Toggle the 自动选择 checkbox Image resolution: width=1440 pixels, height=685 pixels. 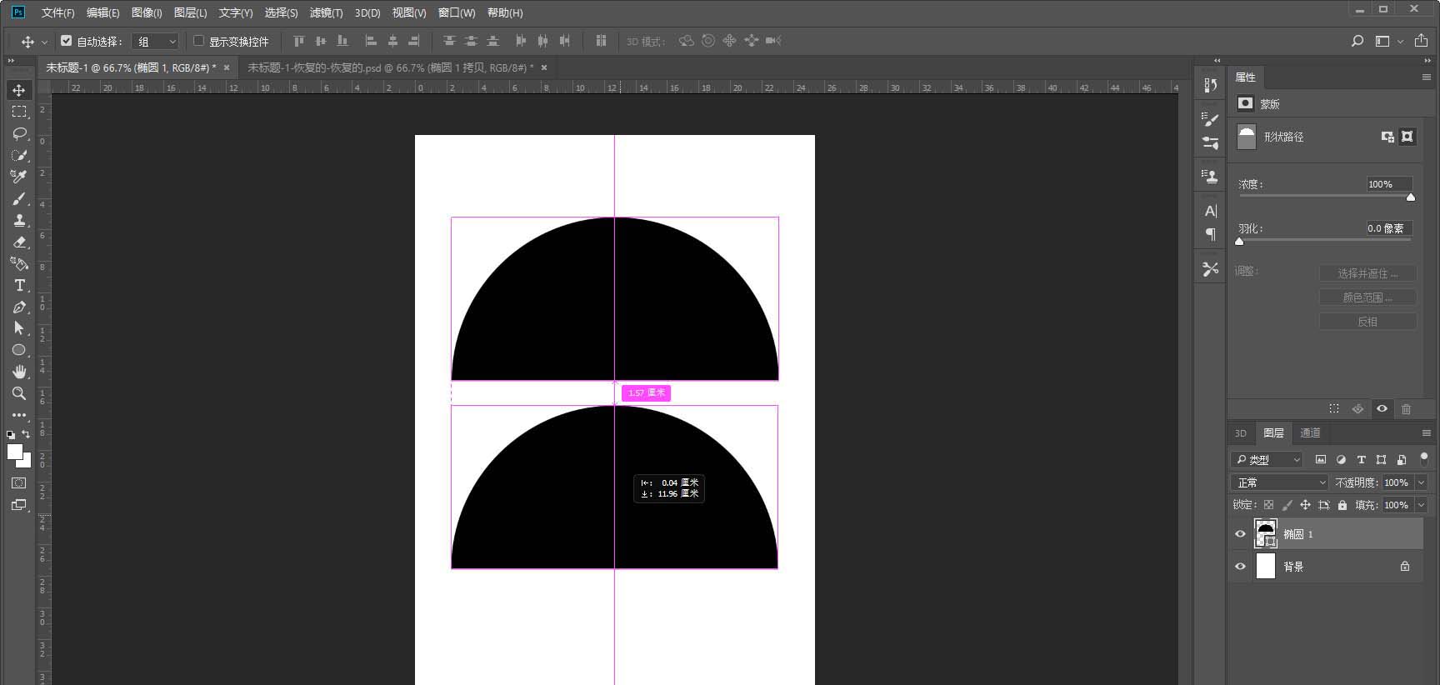pyautogui.click(x=67, y=40)
